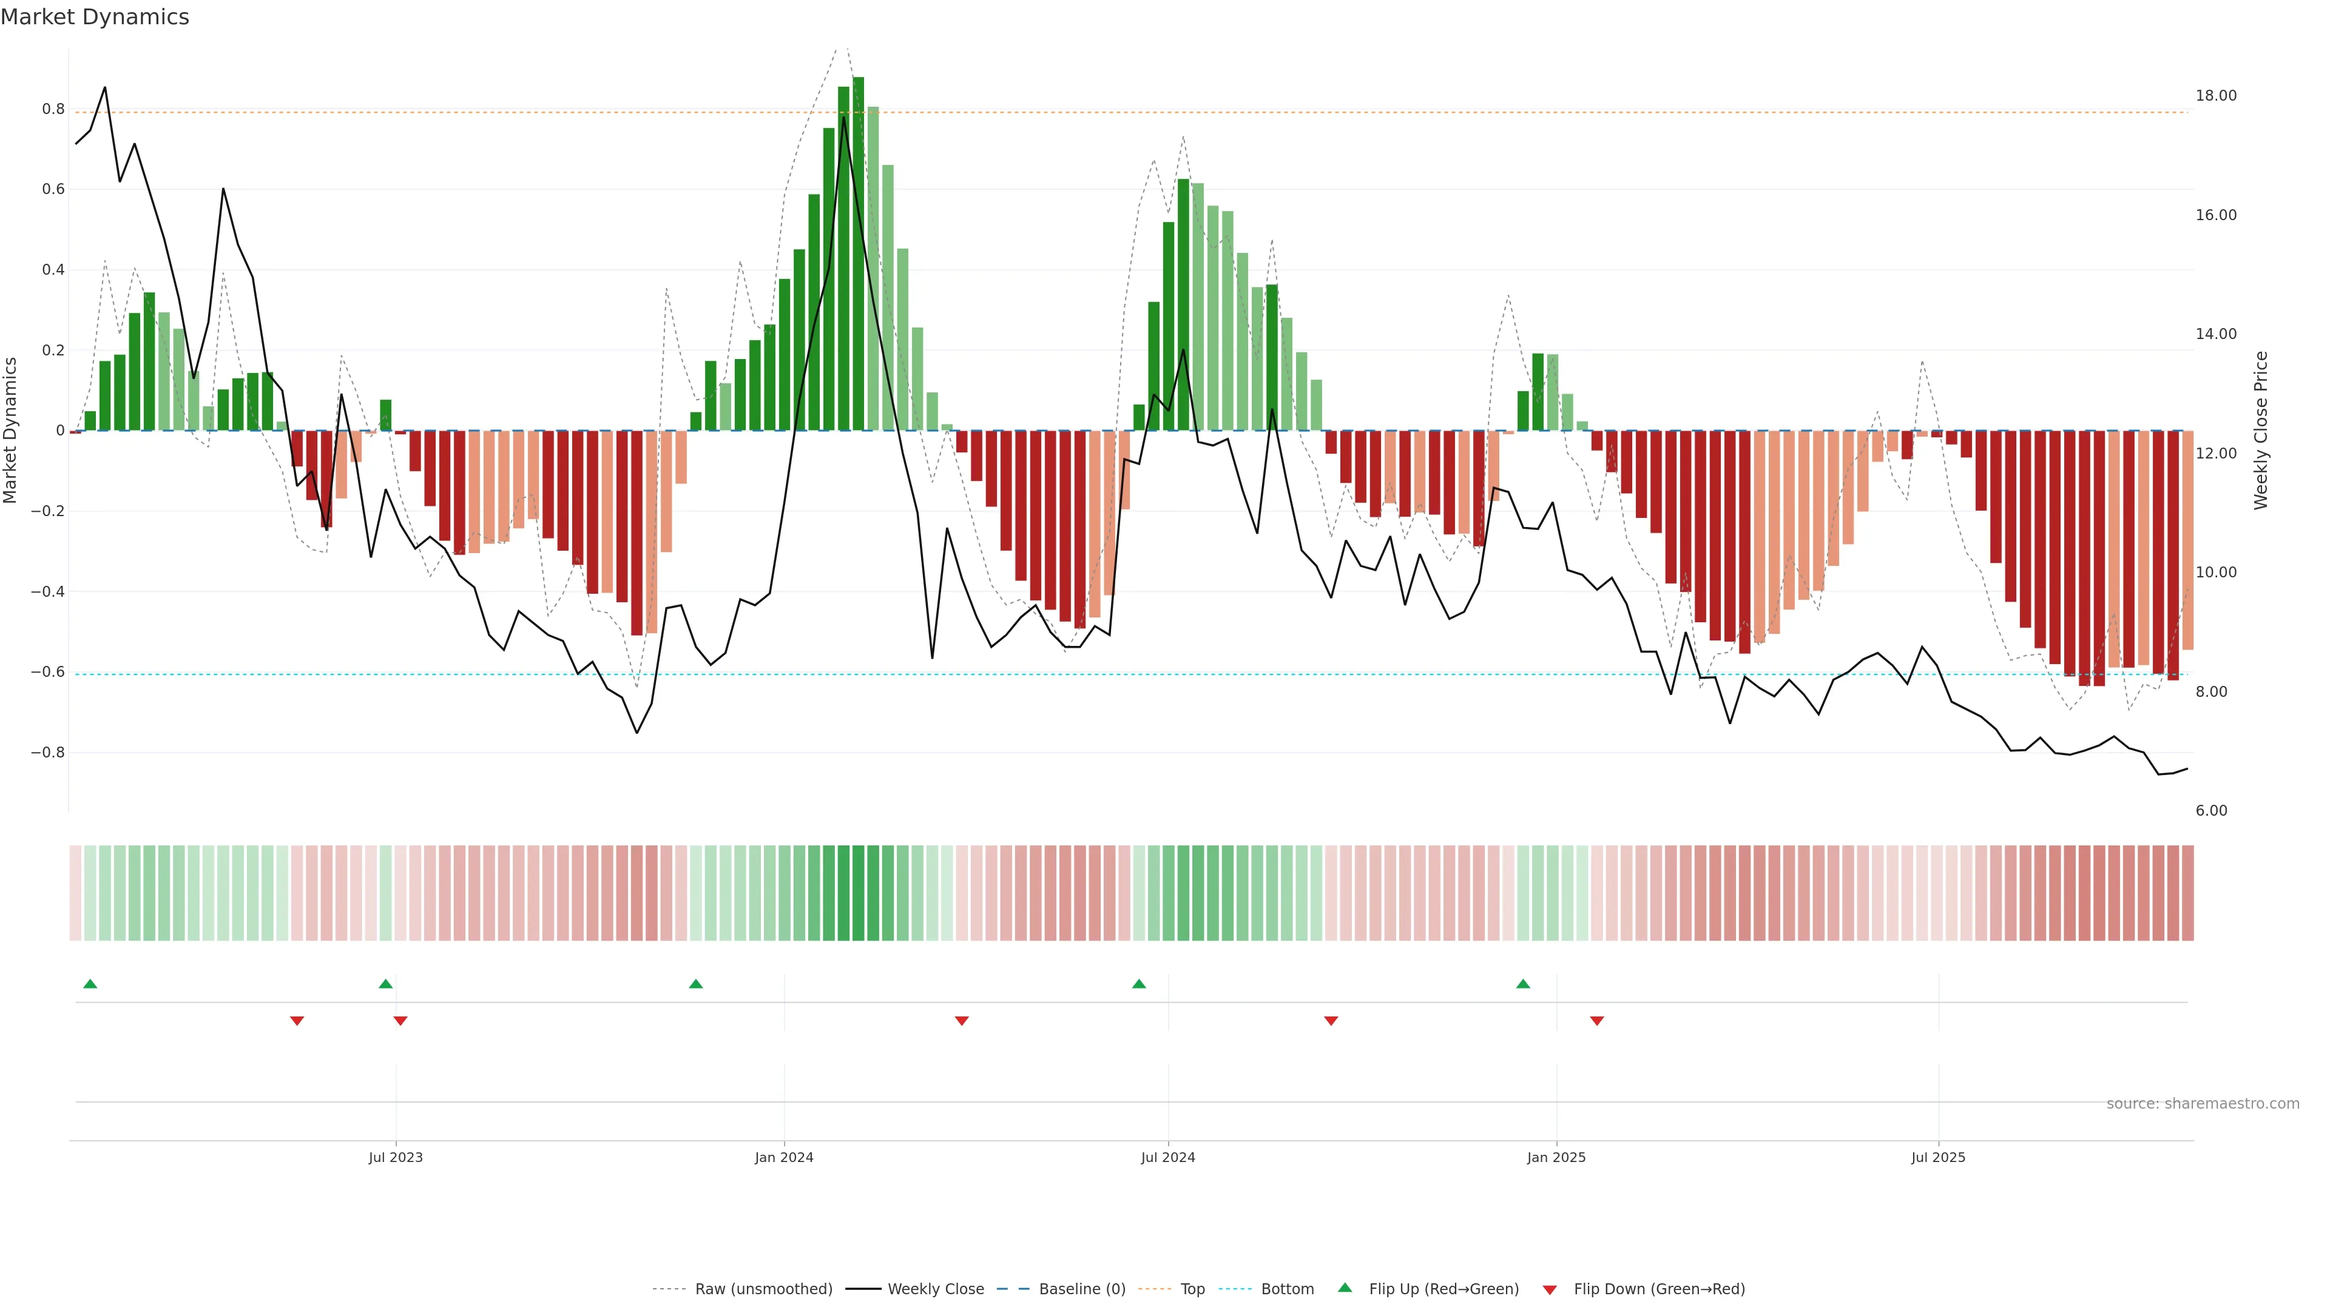Click the Flip Down red triangle legend icon
The width and height of the screenshot is (2330, 1310).
coord(1550,1289)
